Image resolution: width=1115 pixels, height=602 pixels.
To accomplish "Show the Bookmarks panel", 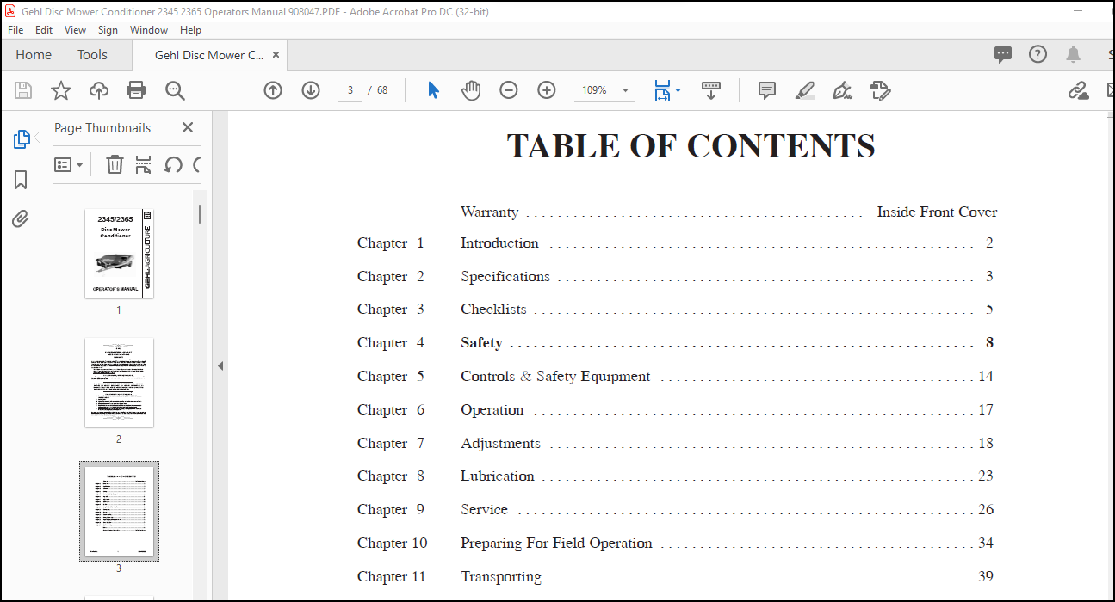I will (22, 180).
